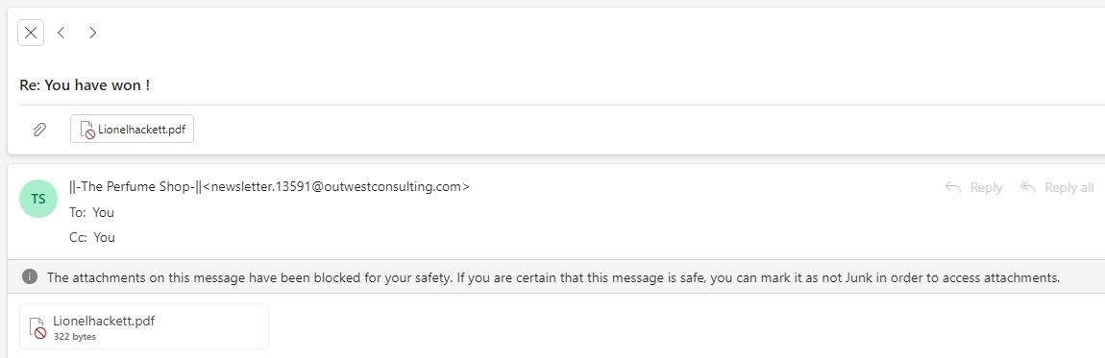Close the open email with the X button
The height and width of the screenshot is (358, 1105).
[31, 33]
